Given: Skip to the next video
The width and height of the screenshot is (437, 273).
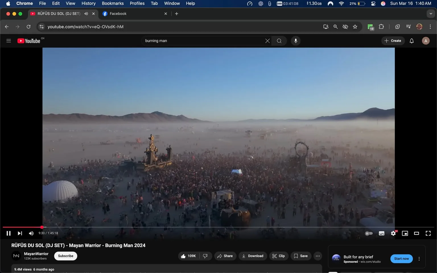Looking at the screenshot, I should (x=19, y=233).
